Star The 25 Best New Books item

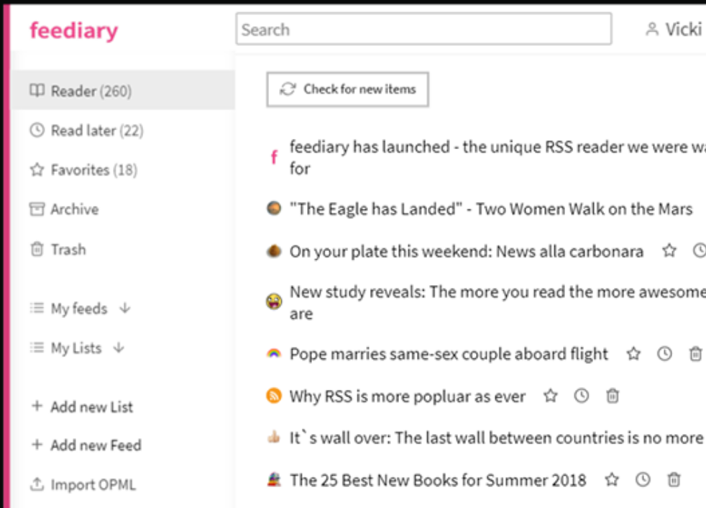tap(611, 479)
